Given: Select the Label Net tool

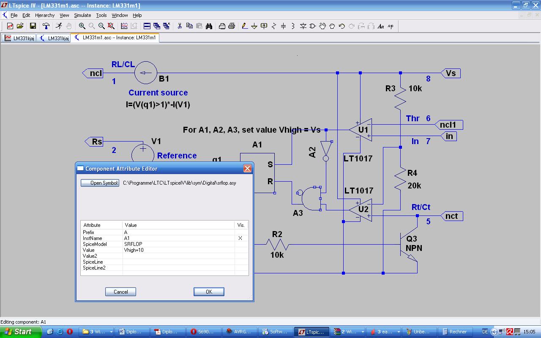Looking at the screenshot, I should [x=264, y=26].
